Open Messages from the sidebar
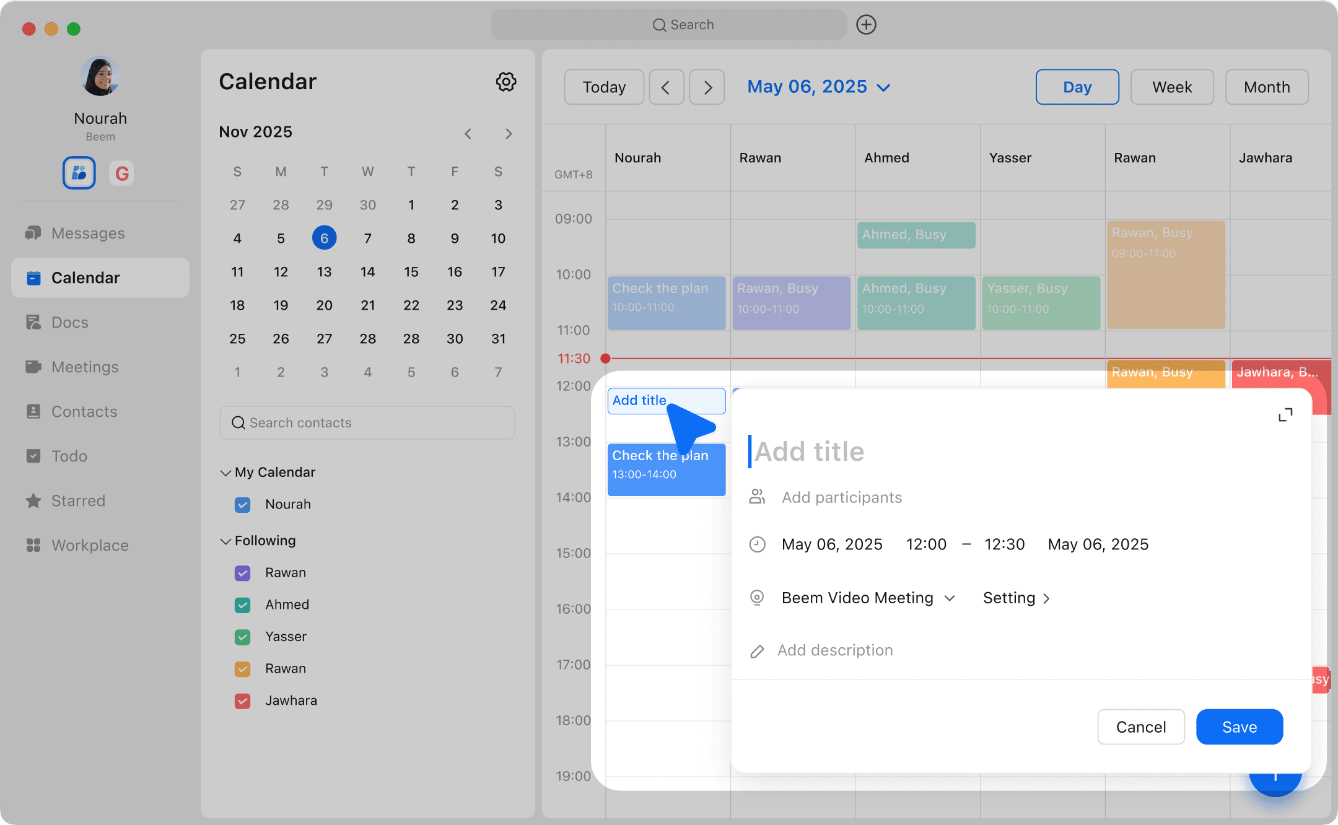The height and width of the screenshot is (825, 1338). (x=87, y=233)
